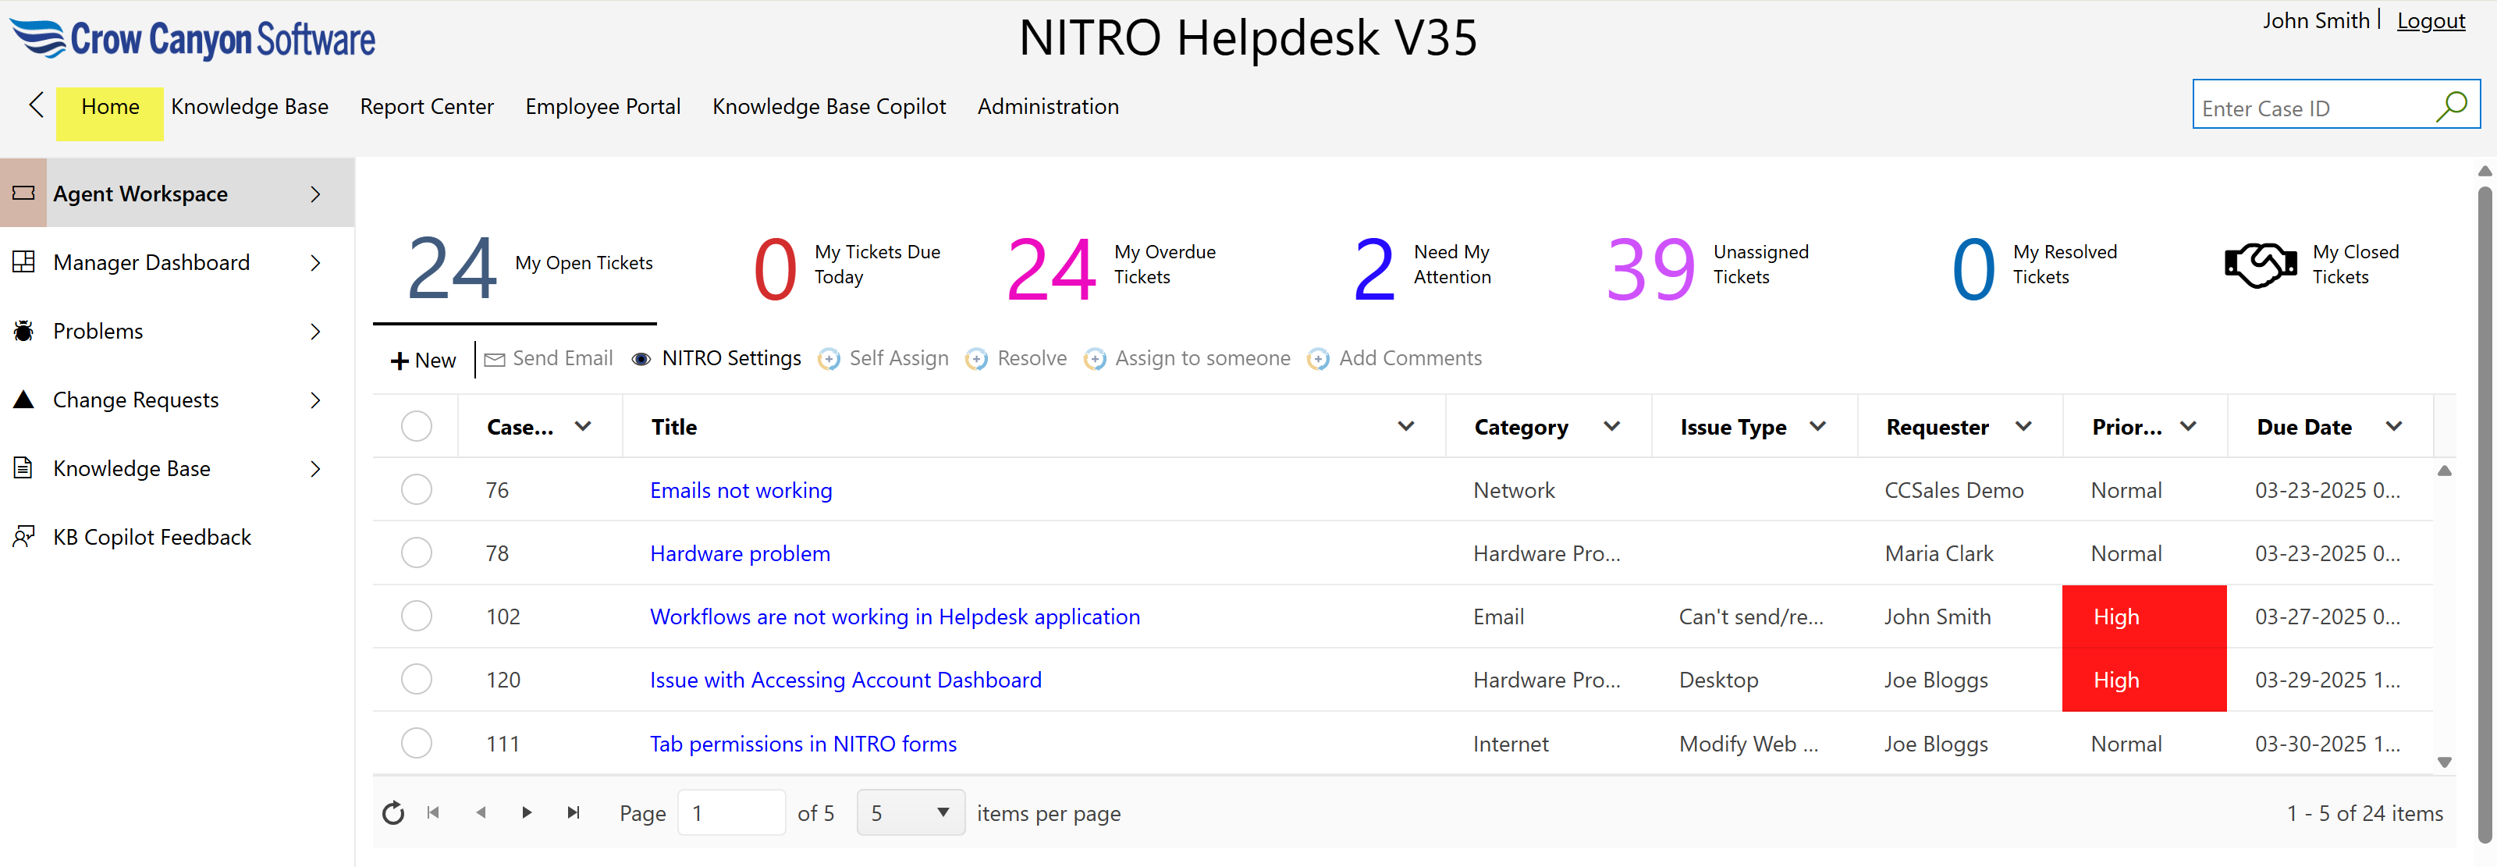This screenshot has width=2497, height=867.
Task: Open the Report Center menu
Action: coord(427,107)
